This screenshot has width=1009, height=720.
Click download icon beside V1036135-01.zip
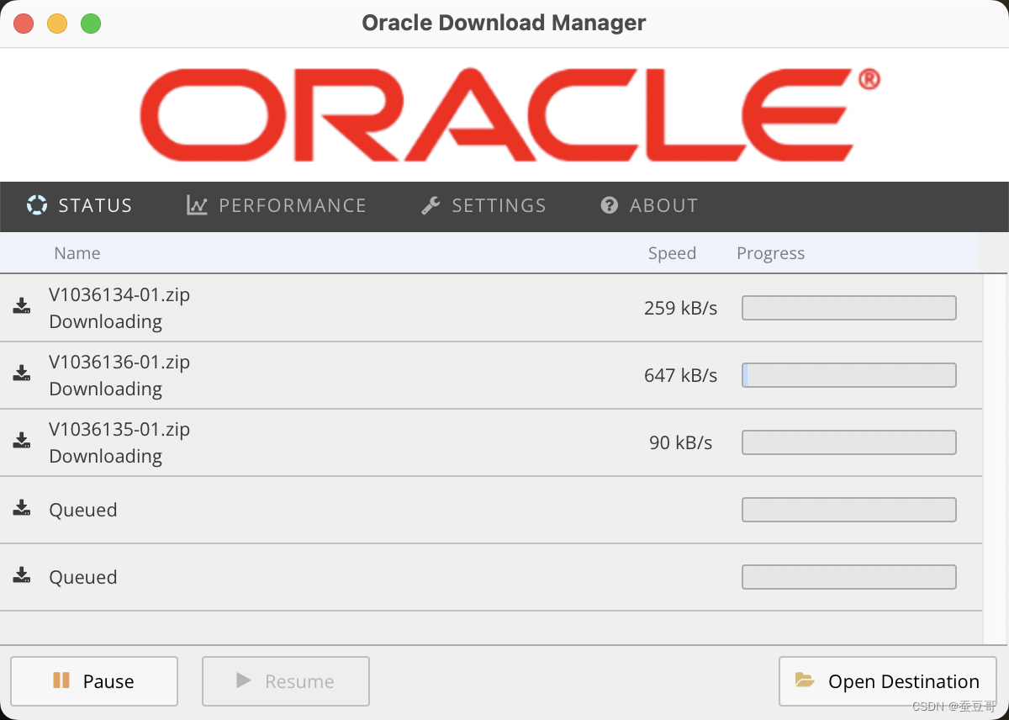(22, 441)
